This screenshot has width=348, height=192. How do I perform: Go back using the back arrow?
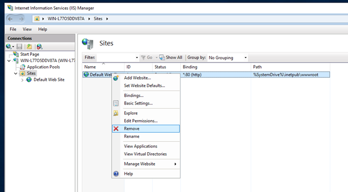[10, 19]
